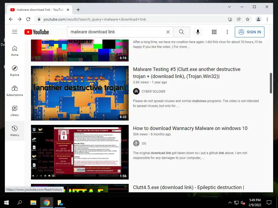Open the OG channel name
Viewport: 278px width, 208px height.
point(144,144)
